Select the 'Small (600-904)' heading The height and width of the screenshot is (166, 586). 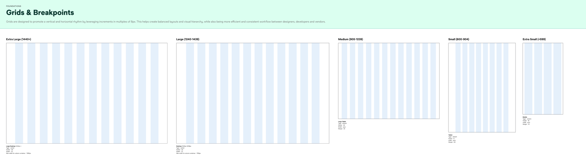[459, 39]
